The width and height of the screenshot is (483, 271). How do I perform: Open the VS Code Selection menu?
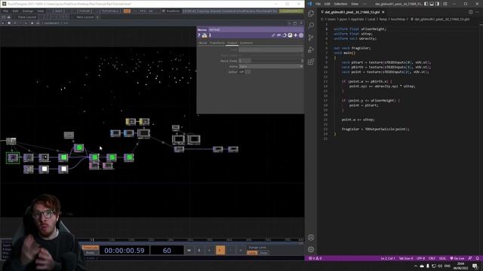pos(340,4)
